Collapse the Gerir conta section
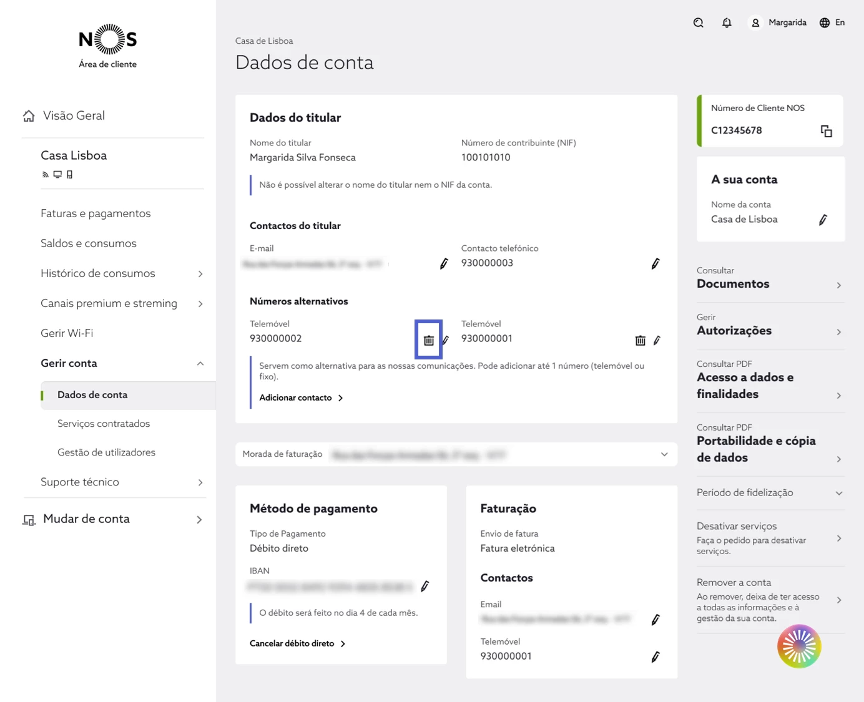864x702 pixels. [200, 364]
